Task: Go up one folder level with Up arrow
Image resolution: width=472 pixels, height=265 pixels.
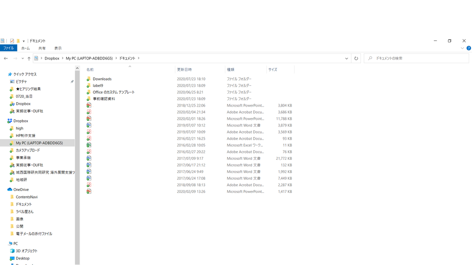Action: [x=29, y=58]
